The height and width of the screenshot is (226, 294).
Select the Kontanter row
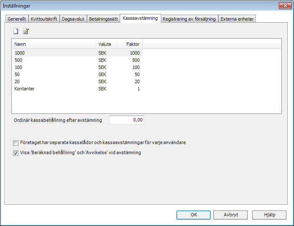click(78, 89)
